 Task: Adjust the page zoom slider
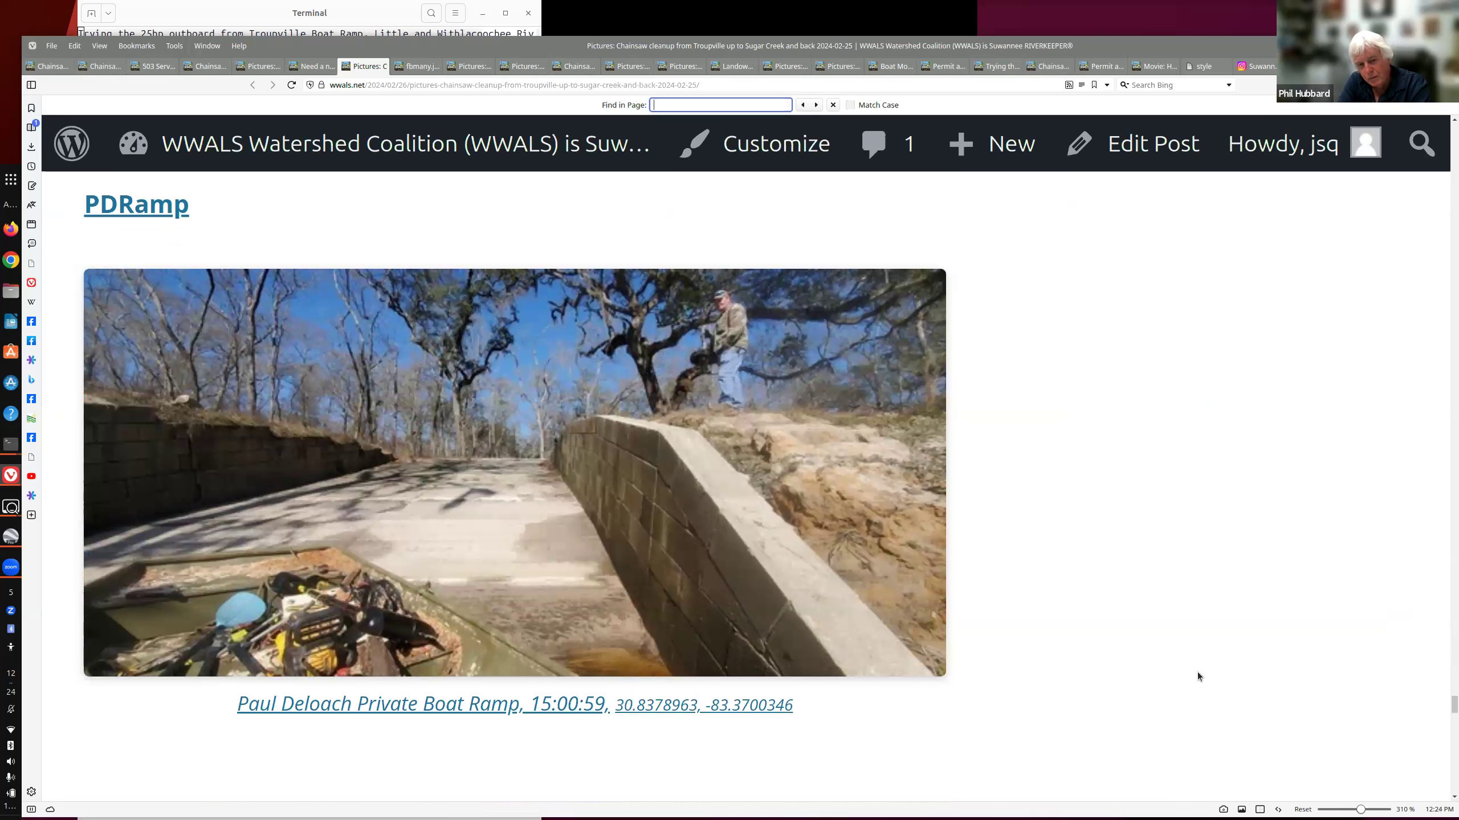pyautogui.click(x=1354, y=809)
